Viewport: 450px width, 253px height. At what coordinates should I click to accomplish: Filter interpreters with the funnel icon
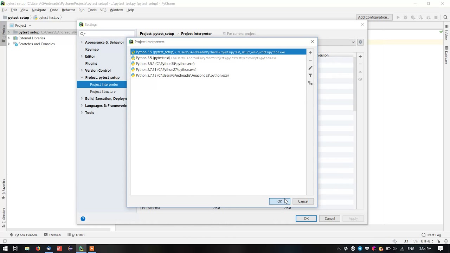click(x=310, y=76)
